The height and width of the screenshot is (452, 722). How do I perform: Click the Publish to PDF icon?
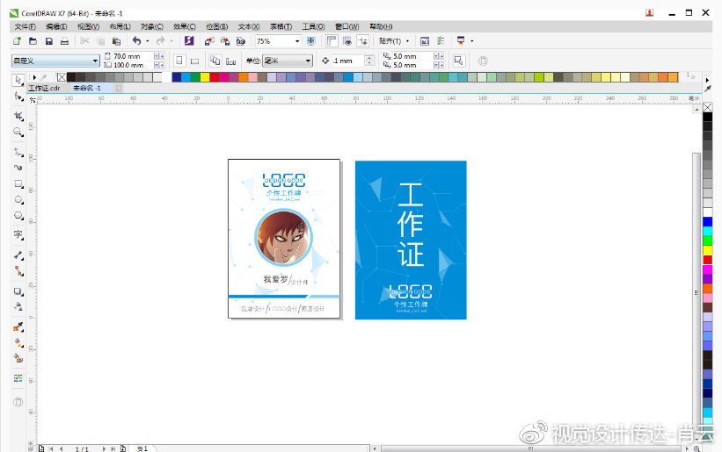[241, 41]
